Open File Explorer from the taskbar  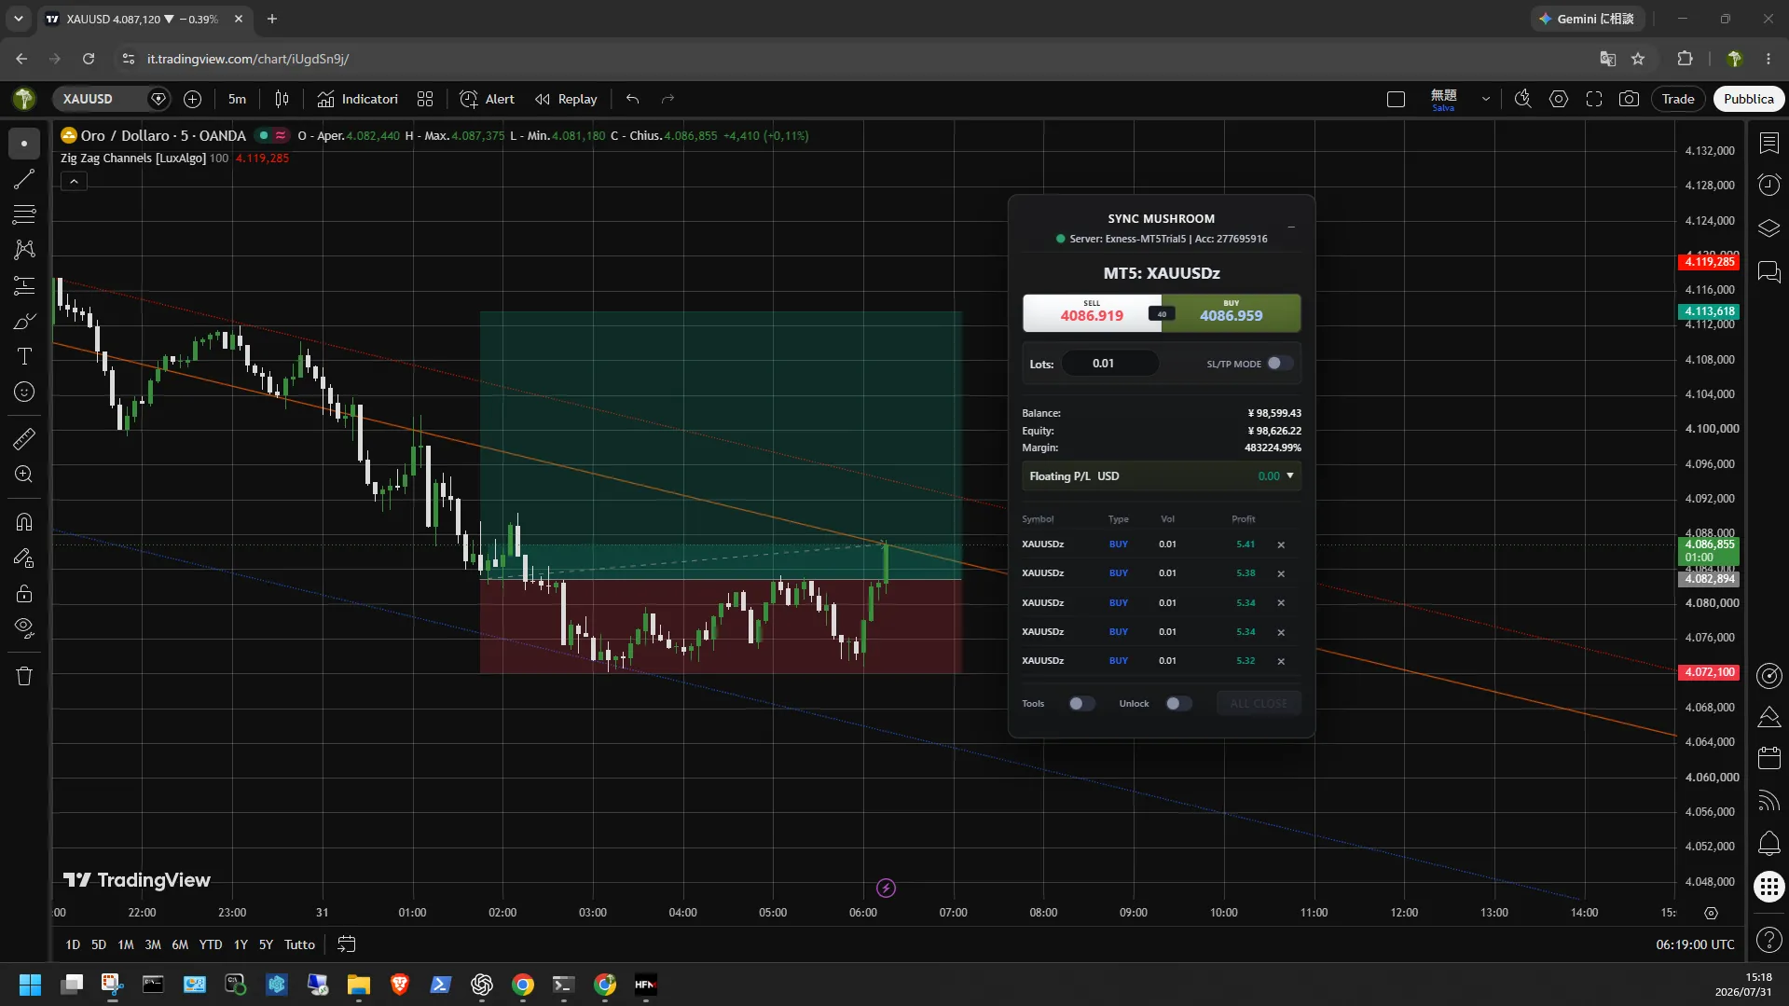point(359,985)
